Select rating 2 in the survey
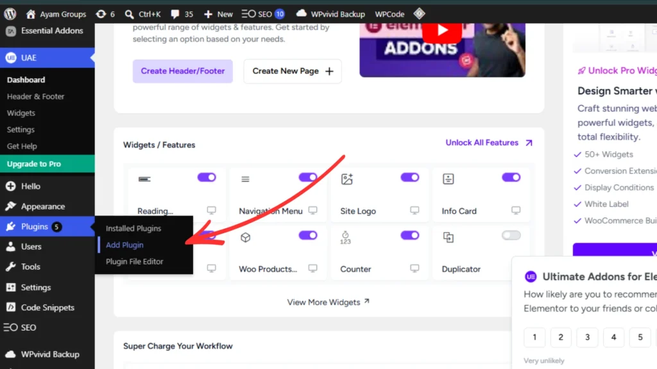 pos(561,337)
